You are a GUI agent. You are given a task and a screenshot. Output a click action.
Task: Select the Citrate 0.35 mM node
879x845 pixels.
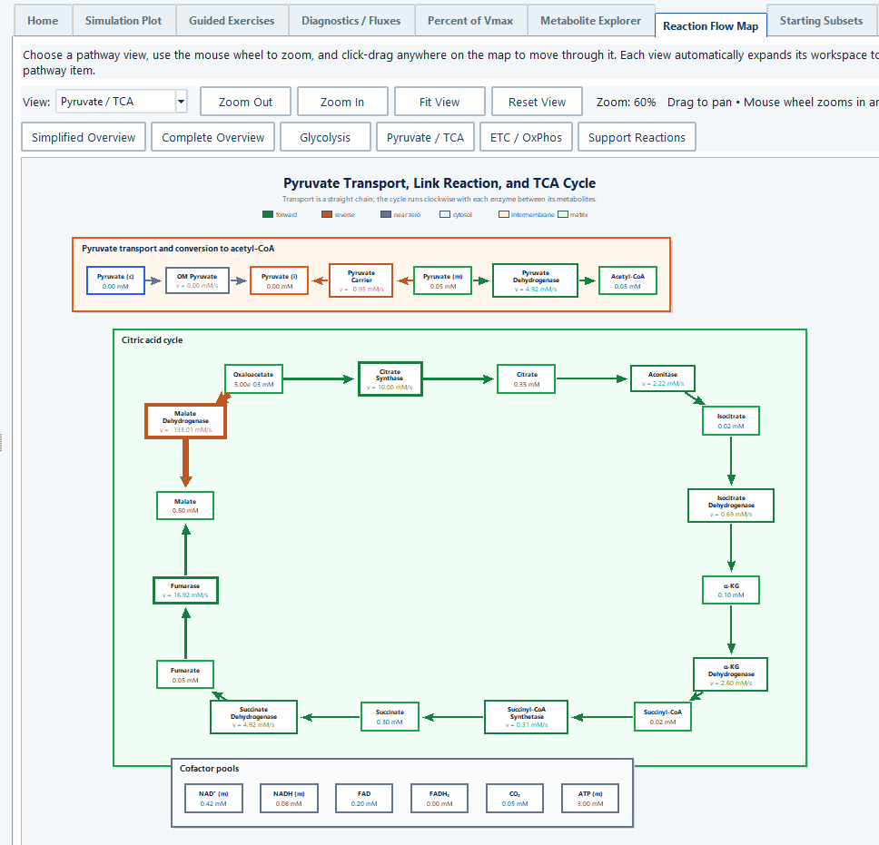pos(527,378)
